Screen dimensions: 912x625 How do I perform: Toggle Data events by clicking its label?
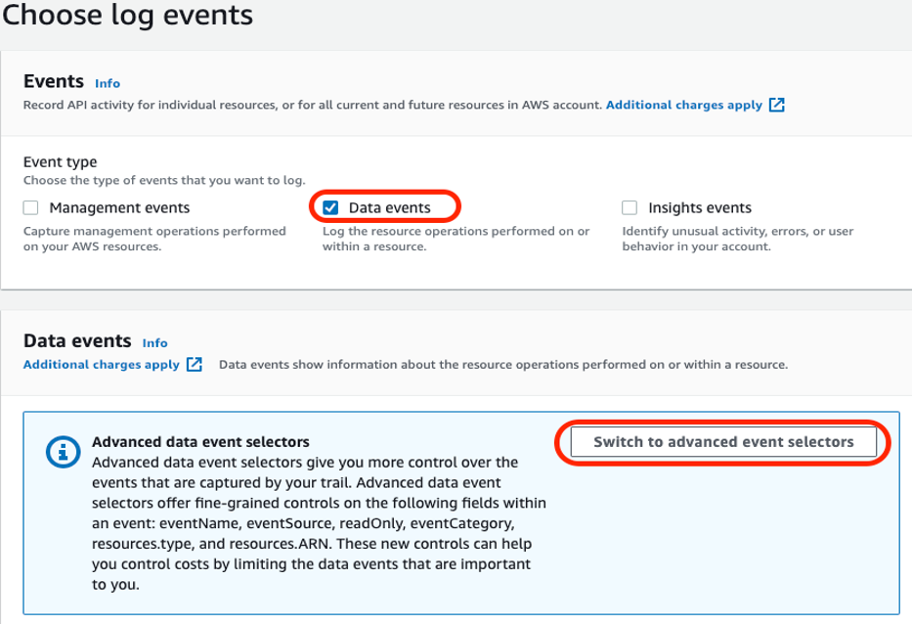click(x=390, y=207)
